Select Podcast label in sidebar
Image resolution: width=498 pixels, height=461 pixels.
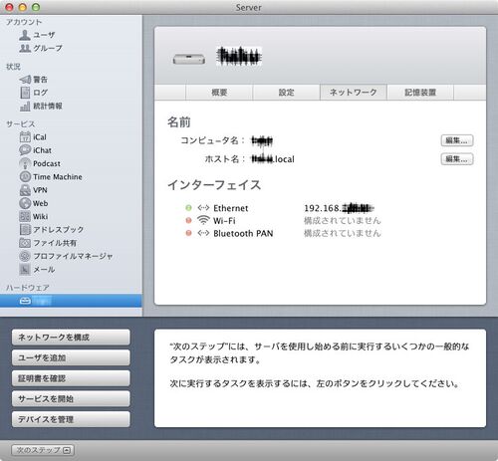pos(47,163)
